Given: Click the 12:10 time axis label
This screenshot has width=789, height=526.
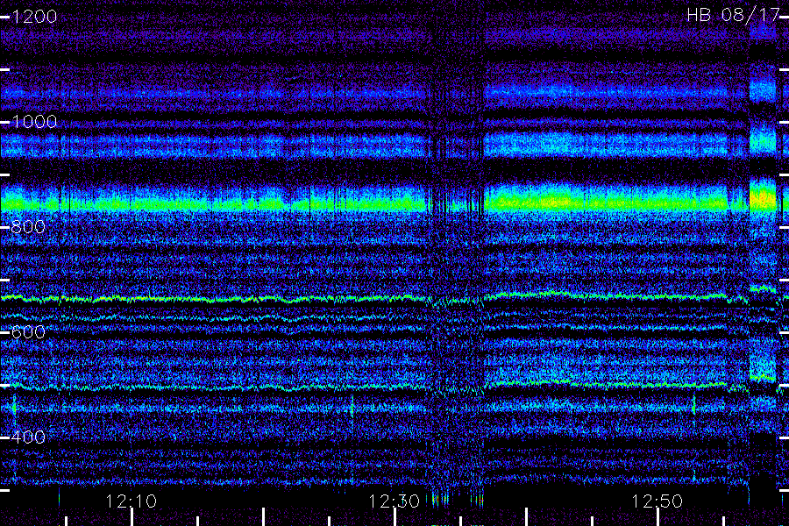Looking at the screenshot, I should point(131,501).
